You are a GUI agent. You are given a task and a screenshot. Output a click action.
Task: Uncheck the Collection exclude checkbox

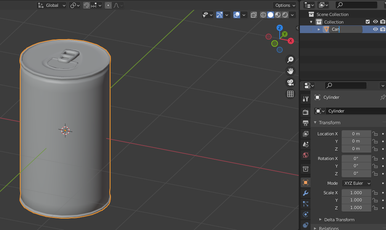(x=368, y=22)
